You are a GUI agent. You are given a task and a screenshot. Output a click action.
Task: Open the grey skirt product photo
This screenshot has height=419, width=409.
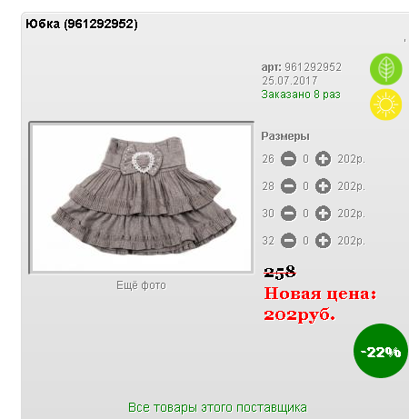coord(142,198)
